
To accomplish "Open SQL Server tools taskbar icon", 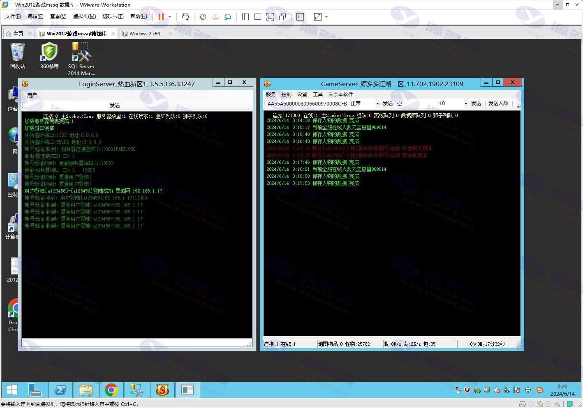I will point(136,390).
